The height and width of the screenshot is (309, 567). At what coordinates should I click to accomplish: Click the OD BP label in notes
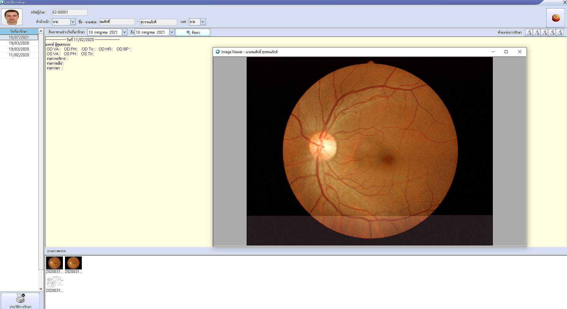[x=123, y=49]
